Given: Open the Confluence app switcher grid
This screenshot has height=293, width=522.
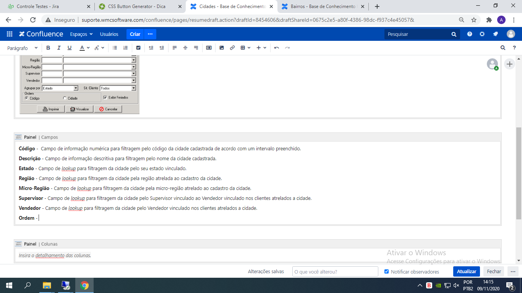Looking at the screenshot, I should click(10, 34).
